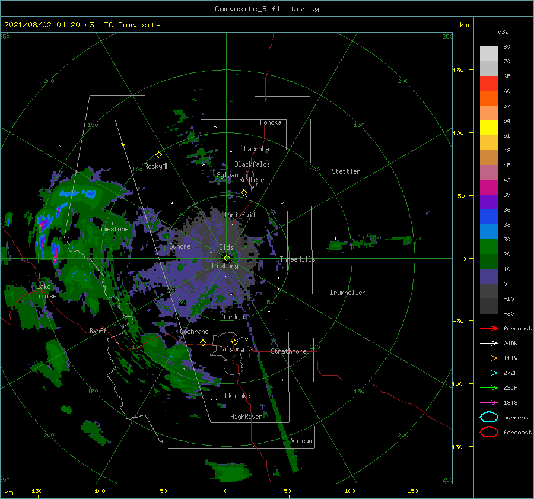Click the Banff label
Image resolution: width=534 pixels, height=499 pixels.
[x=98, y=330]
